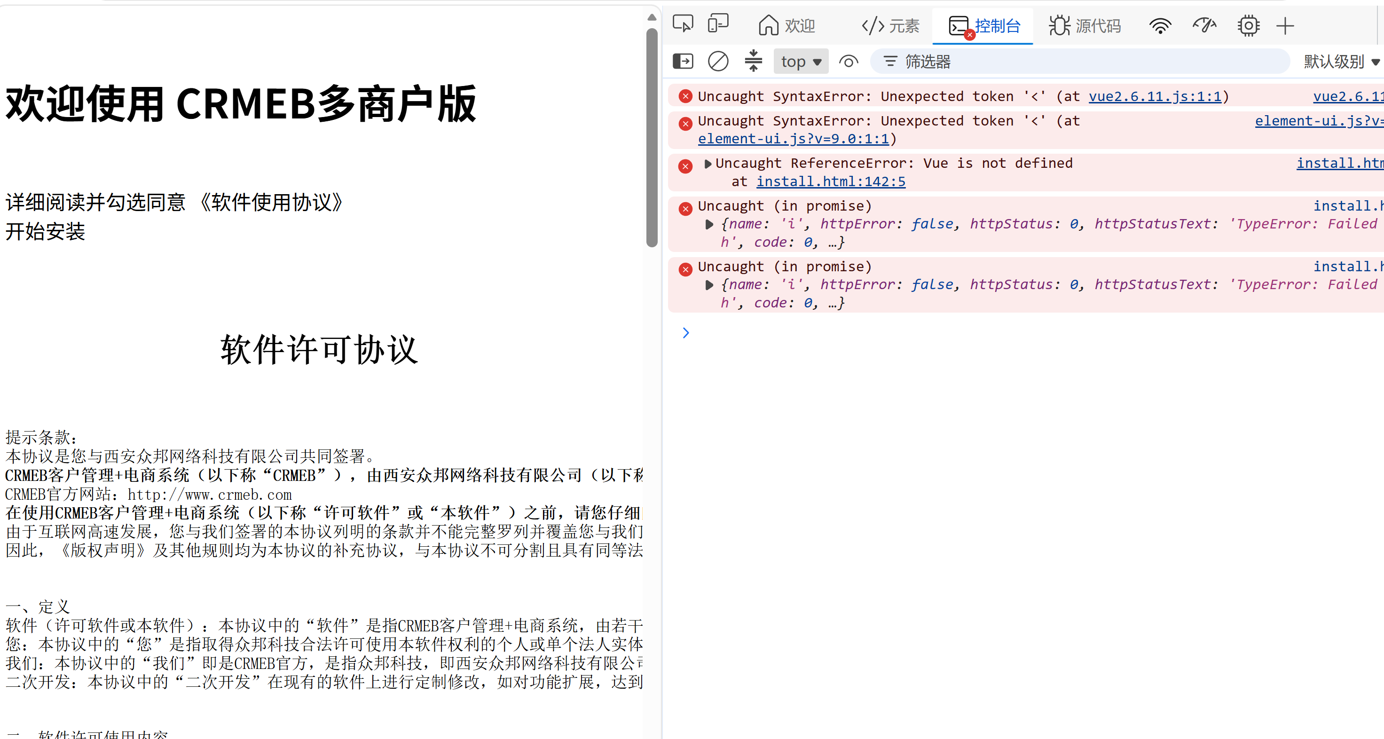Click the 软件许可协议 title
1384x739 pixels.
[319, 350]
